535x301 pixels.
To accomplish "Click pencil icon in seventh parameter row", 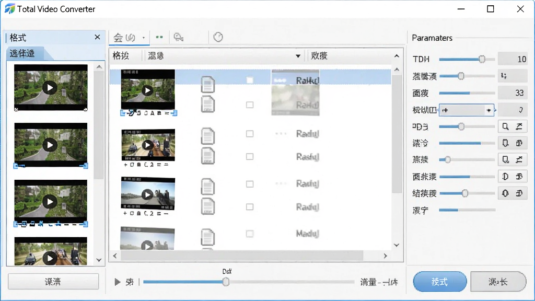I will coord(519,159).
